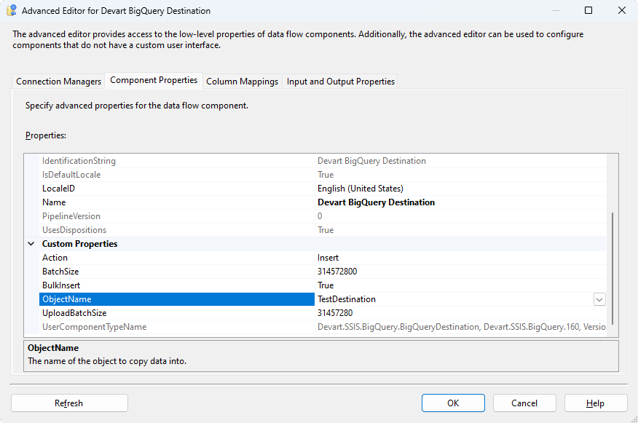Select the Action property row
This screenshot has width=638, height=423.
point(55,258)
